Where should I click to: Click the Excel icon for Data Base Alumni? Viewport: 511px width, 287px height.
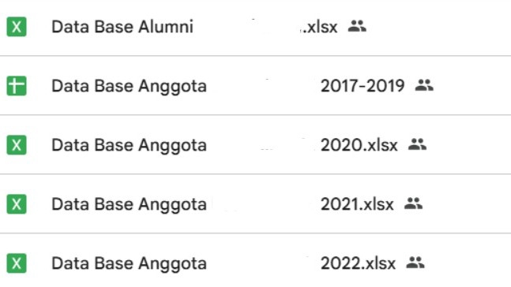[x=17, y=27]
